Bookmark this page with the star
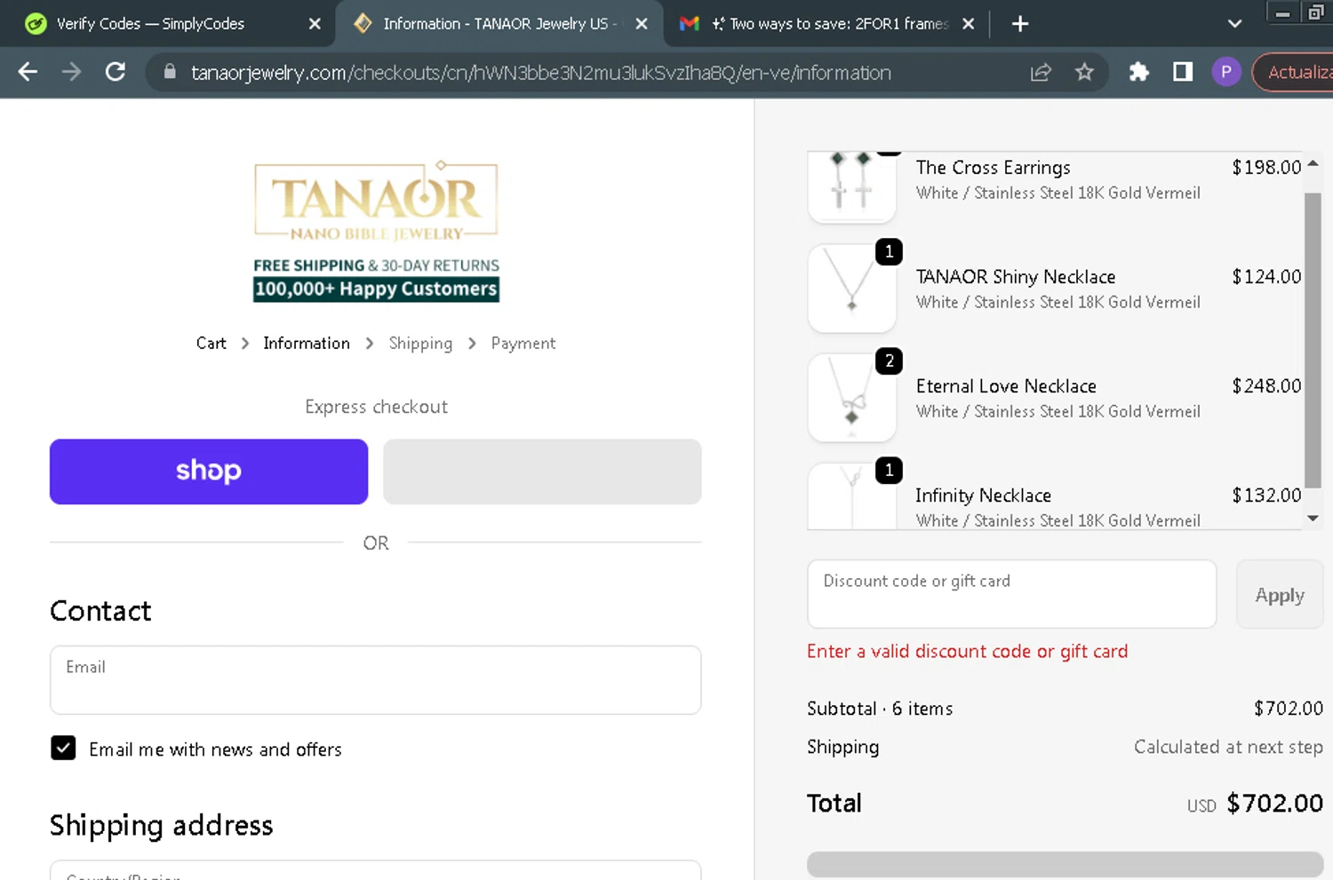Image resolution: width=1333 pixels, height=880 pixels. (x=1084, y=73)
